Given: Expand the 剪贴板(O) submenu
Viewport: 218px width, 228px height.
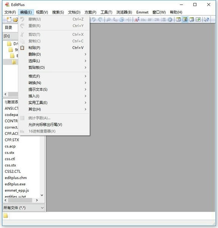Looking at the screenshot, I should coord(54,68).
